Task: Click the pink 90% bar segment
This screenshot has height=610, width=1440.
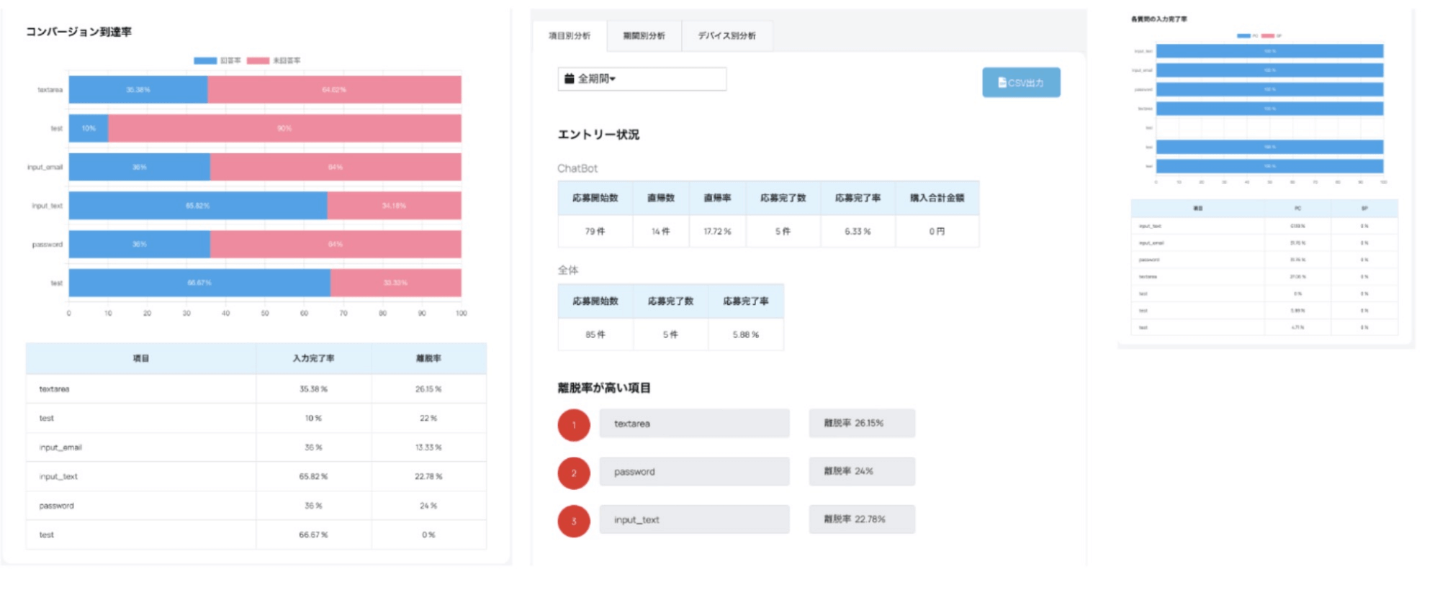Action: pos(284,129)
